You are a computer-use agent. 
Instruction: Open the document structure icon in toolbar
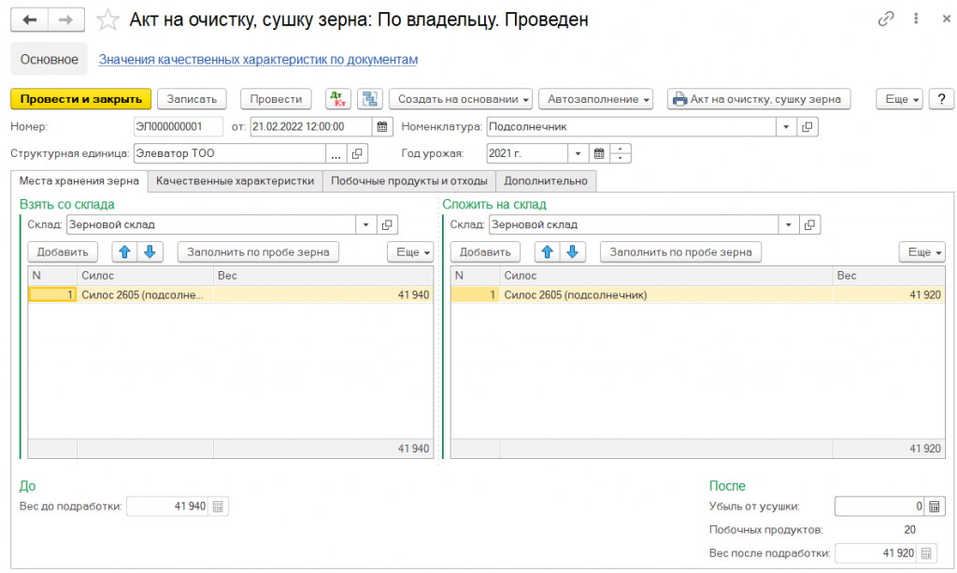pos(369,99)
